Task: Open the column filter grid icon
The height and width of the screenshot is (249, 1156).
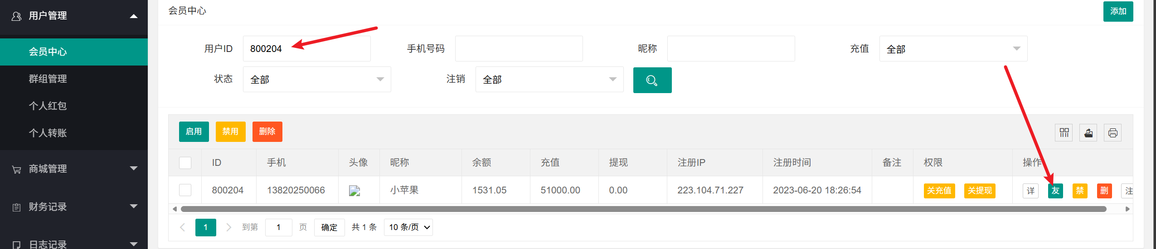Action: tap(1064, 133)
